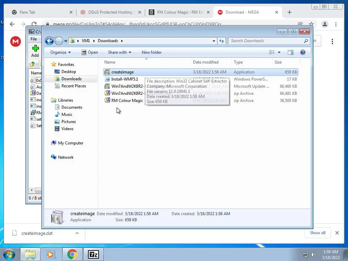Image resolution: width=348 pixels, height=261 pixels.
Task: Click the Explorer Forward arrow button
Action: (59, 41)
